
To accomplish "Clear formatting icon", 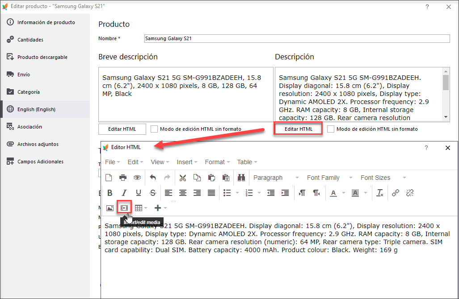I will click(380, 193).
